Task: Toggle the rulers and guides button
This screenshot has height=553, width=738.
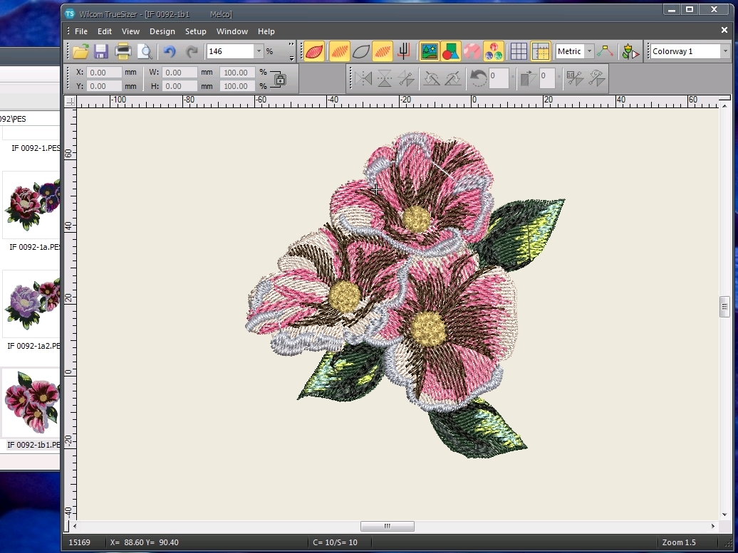Action: pyautogui.click(x=541, y=51)
